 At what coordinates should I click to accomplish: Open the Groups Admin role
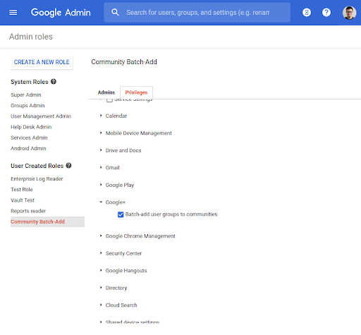coord(27,106)
